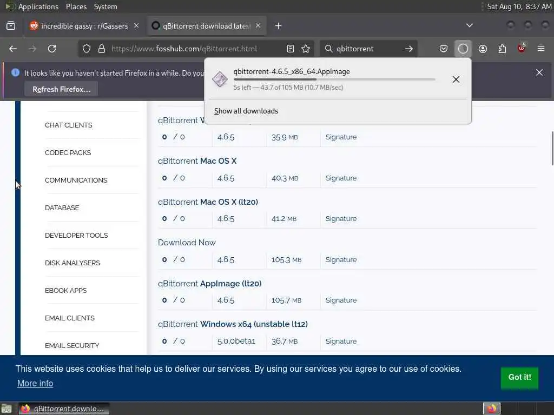The width and height of the screenshot is (554, 415).
Task: Open COMMUNICATIONS category
Action: (76, 180)
